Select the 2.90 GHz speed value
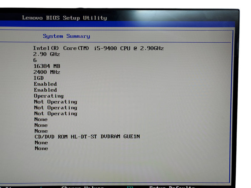The image size is (251, 188). (x=46, y=54)
